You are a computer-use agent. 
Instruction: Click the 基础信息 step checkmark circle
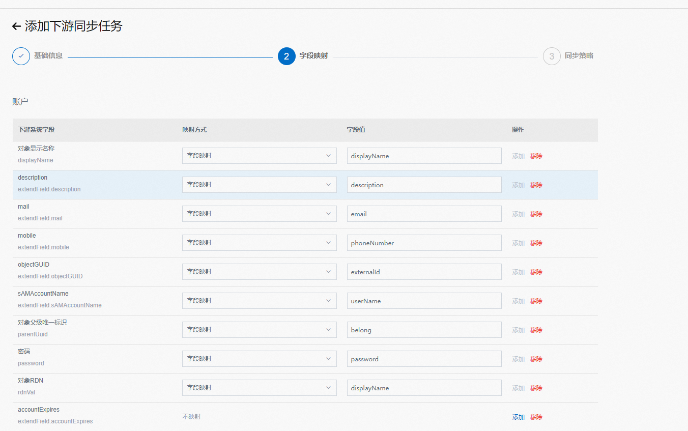21,56
